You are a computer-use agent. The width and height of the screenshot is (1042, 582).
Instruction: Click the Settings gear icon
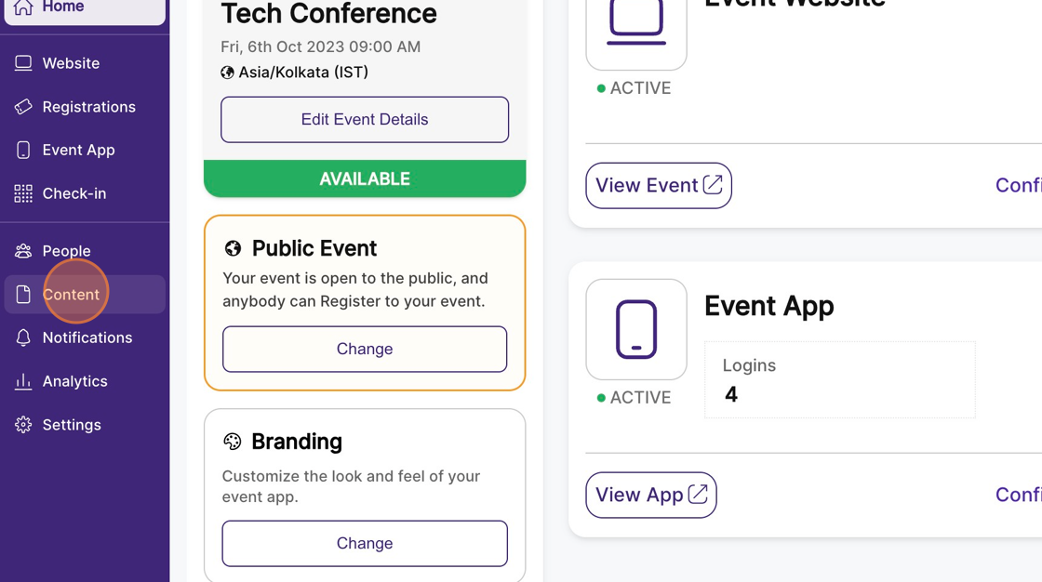pyautogui.click(x=23, y=425)
